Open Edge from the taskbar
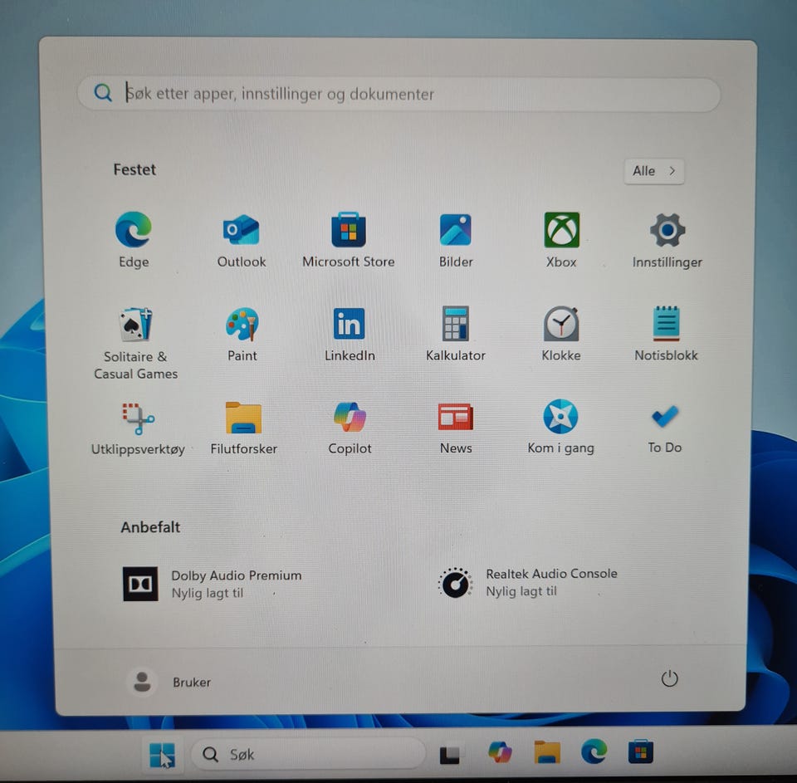 [594, 751]
